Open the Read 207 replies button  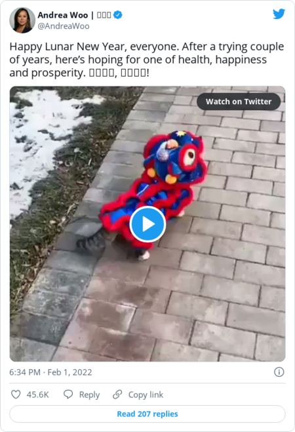coord(147,414)
